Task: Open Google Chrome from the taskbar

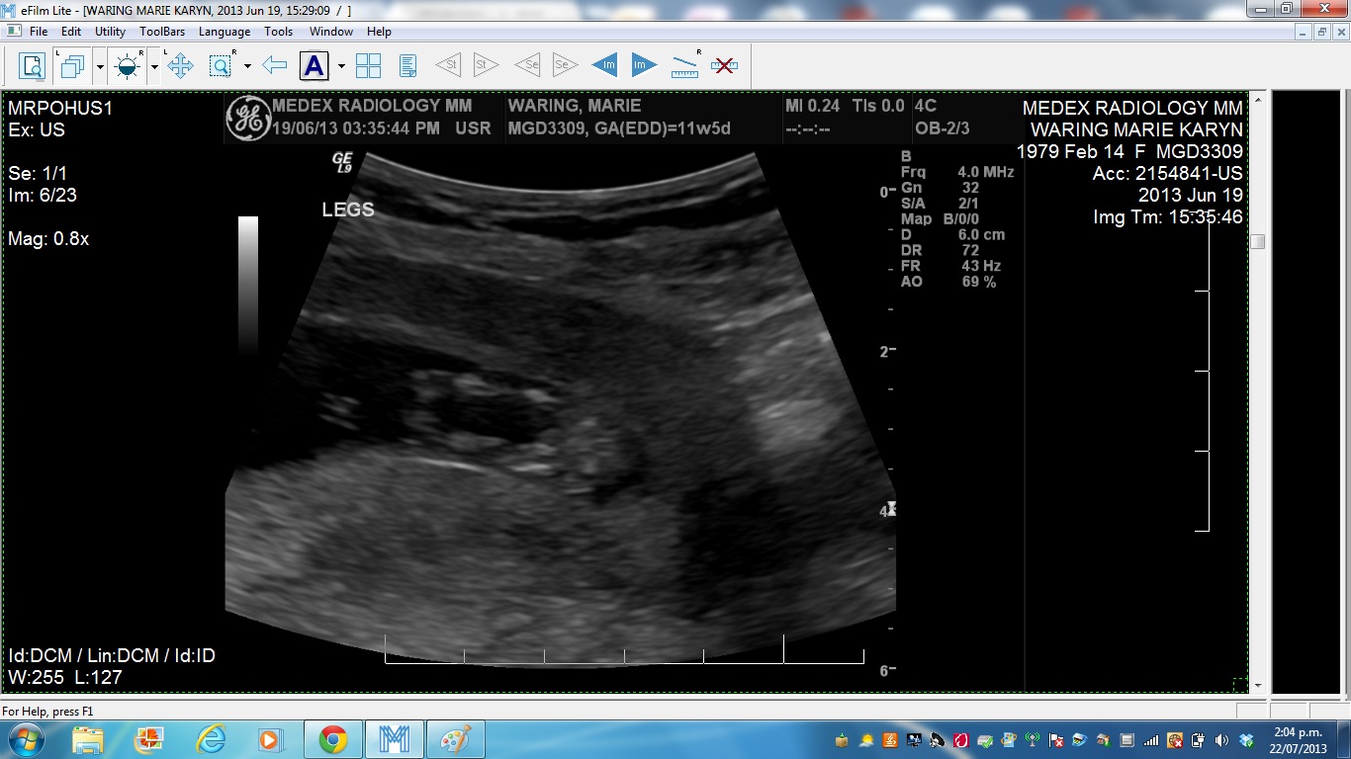Action: (332, 739)
